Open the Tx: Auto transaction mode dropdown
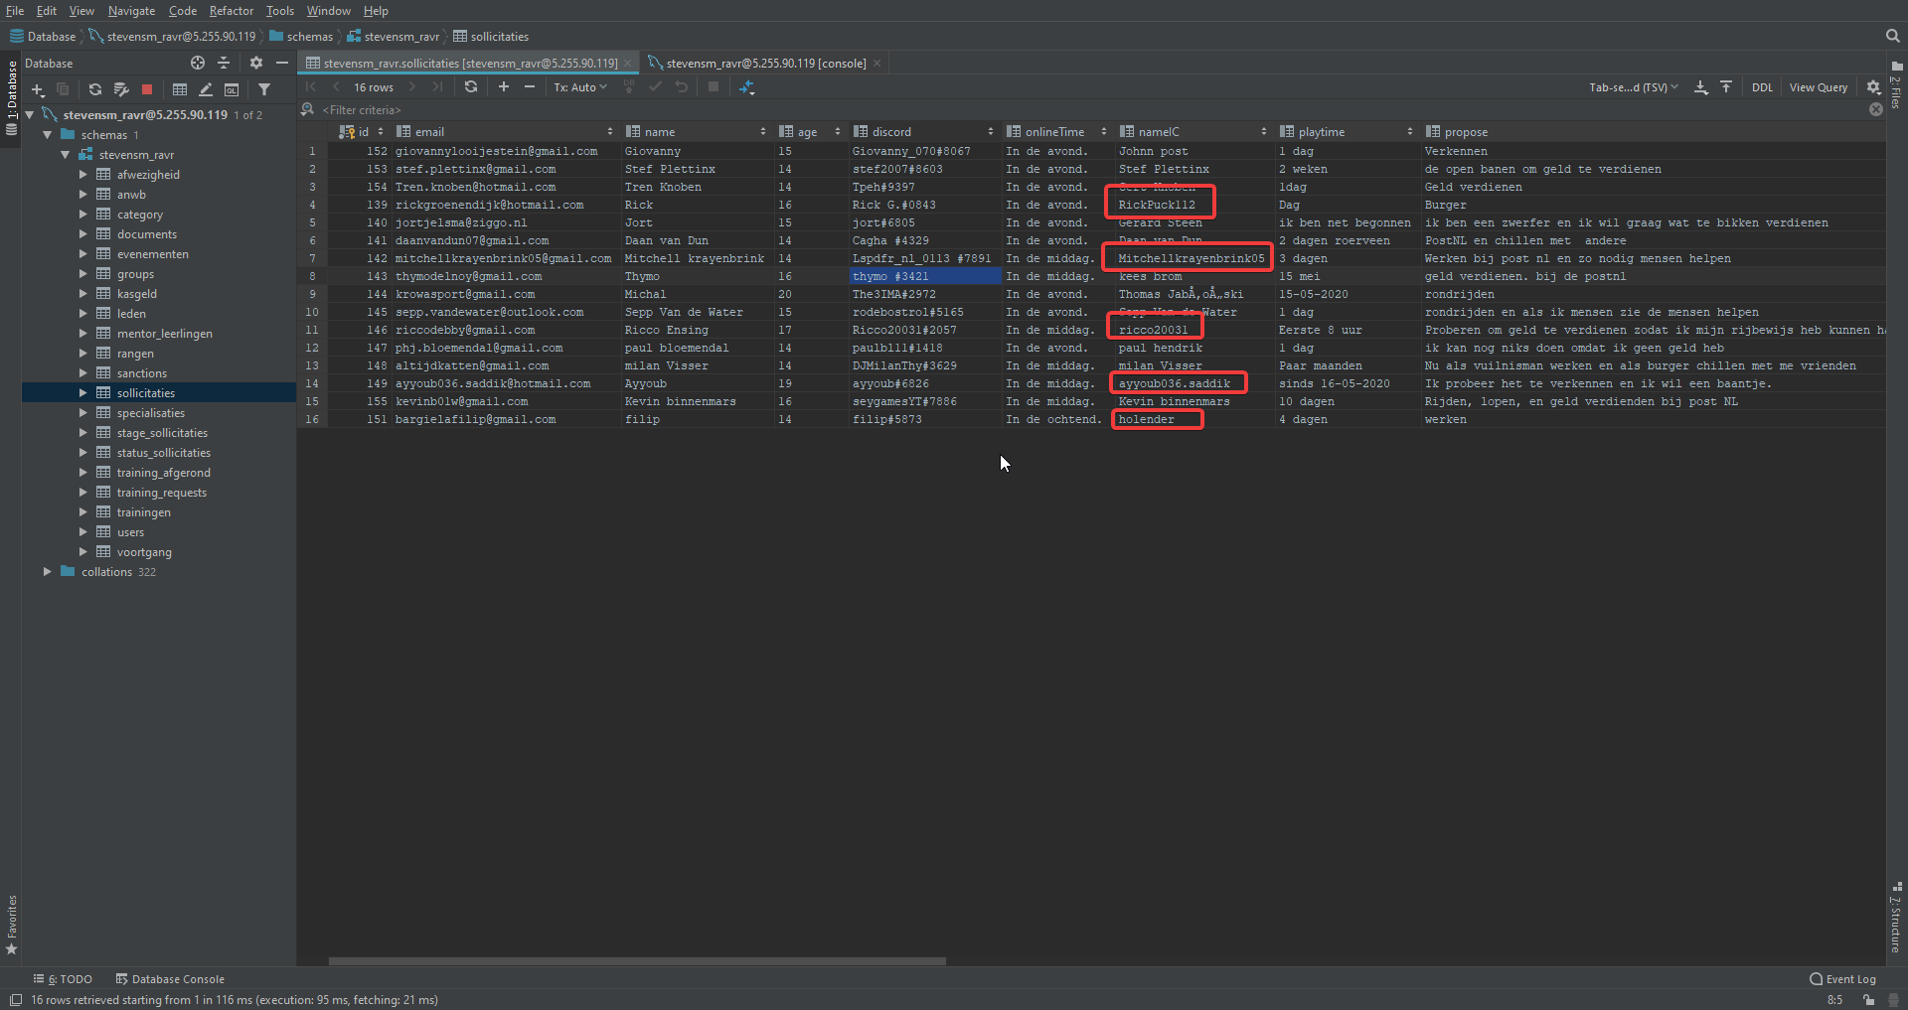 [580, 87]
